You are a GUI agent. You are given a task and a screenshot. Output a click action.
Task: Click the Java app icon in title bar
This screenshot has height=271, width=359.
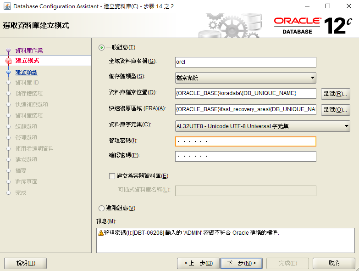[x=7, y=6]
